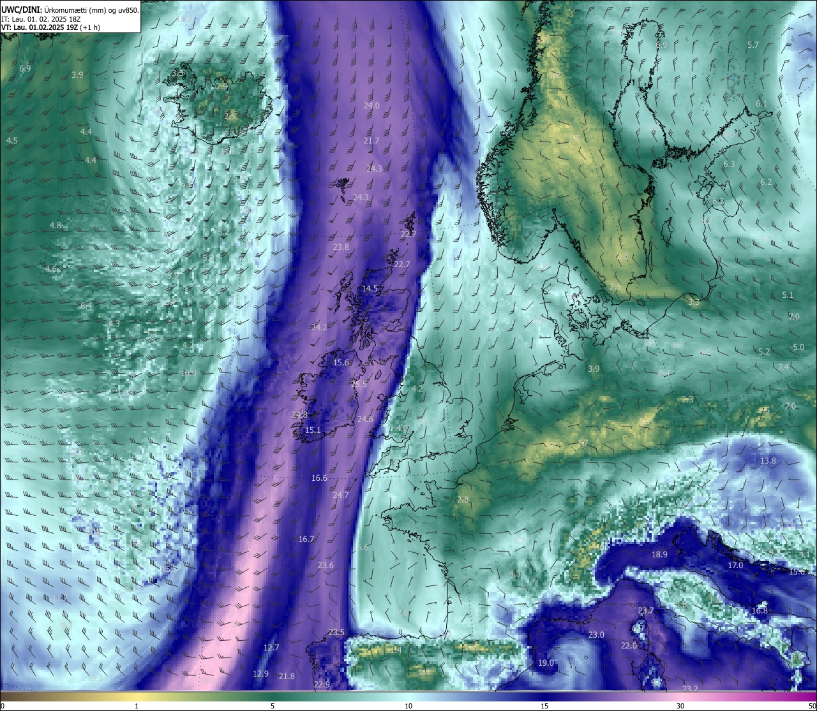Screen dimensions: 817x711
Task: Click the 12.7 value label
Action: 271,647
